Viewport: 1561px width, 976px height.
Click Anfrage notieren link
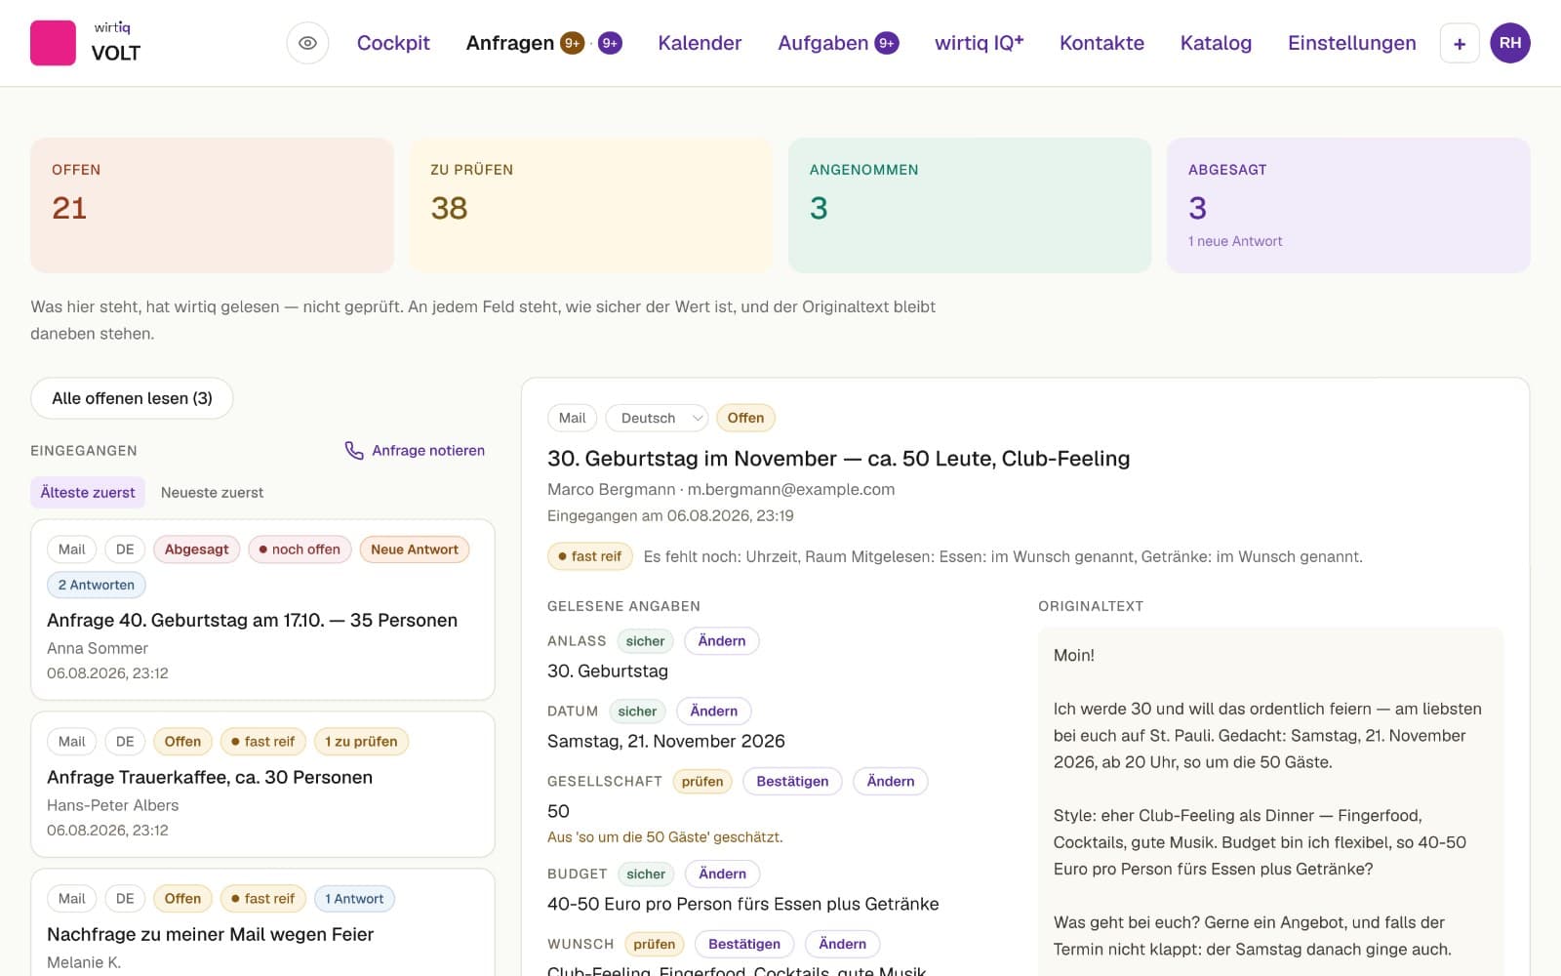(428, 450)
